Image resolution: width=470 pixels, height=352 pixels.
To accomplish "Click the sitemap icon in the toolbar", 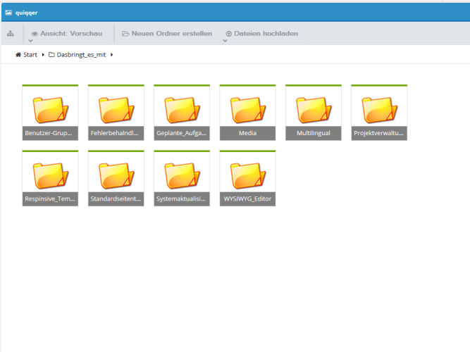I will (x=10, y=34).
